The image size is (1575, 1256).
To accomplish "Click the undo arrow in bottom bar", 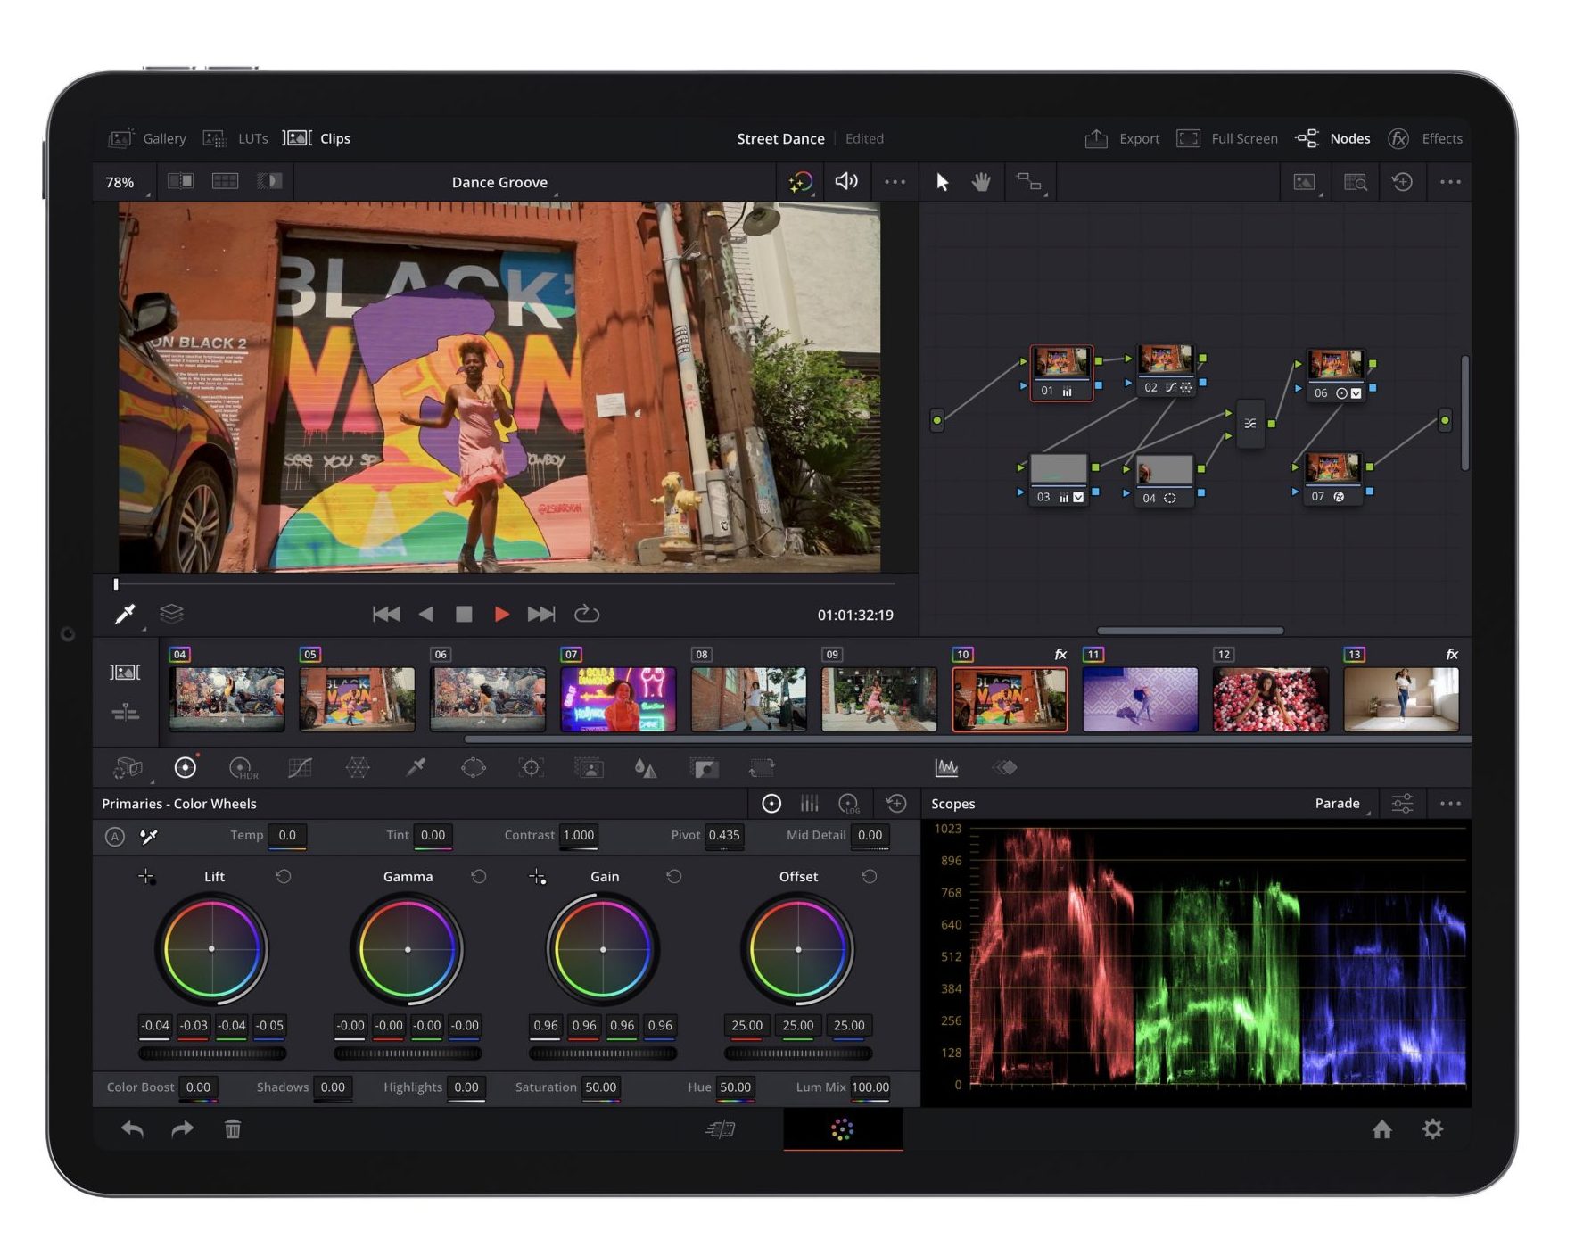I will click(x=132, y=1129).
